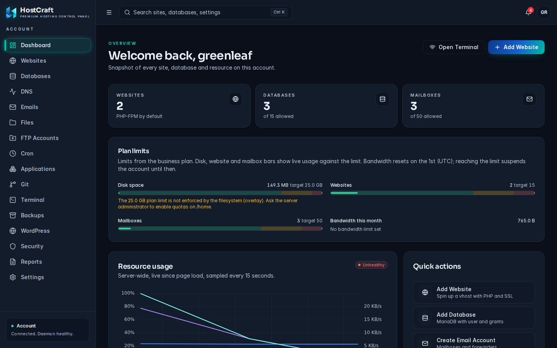Click the envelope icon on Mailboxes card

coord(530,99)
